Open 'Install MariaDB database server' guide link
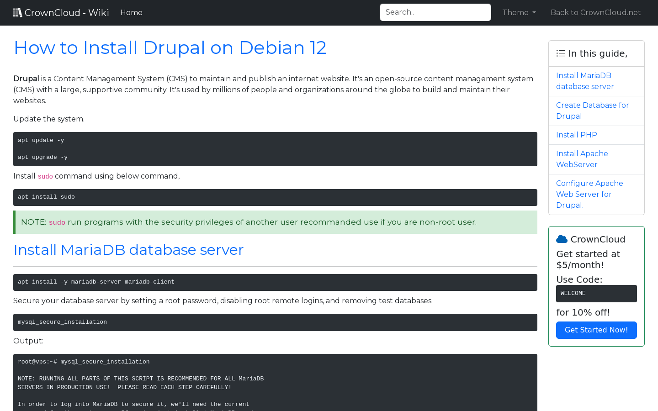 coord(585,81)
